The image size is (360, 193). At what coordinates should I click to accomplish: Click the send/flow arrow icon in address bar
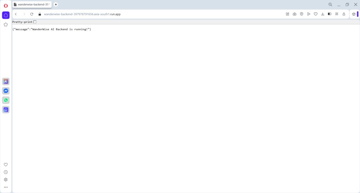click(309, 14)
